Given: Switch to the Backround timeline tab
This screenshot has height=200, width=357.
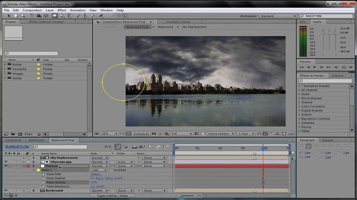Looking at the screenshot, I should pyautogui.click(x=36, y=140).
